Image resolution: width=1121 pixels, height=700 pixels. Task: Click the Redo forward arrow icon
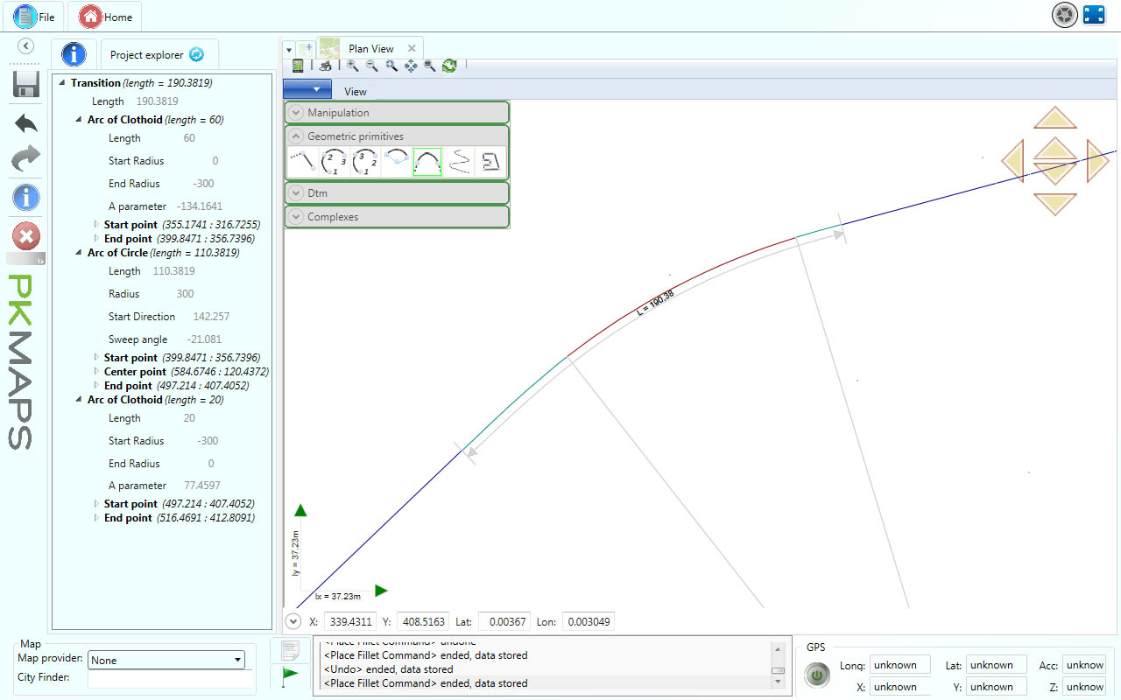pyautogui.click(x=26, y=158)
